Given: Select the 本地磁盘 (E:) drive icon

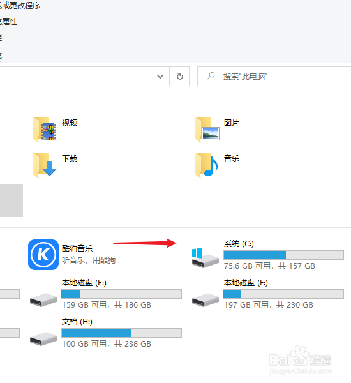Looking at the screenshot, I should pyautogui.click(x=43, y=300).
